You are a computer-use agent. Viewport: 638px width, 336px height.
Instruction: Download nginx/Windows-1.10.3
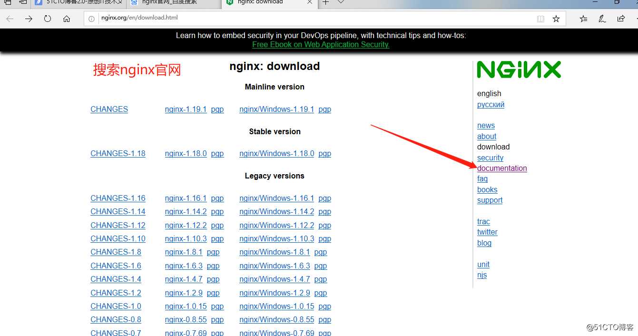pyautogui.click(x=276, y=238)
